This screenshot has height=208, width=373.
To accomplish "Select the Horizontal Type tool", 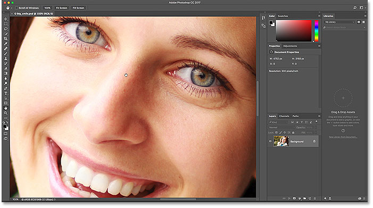I will point(6,94).
